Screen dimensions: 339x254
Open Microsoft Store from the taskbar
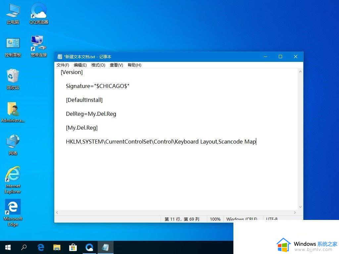(73, 247)
